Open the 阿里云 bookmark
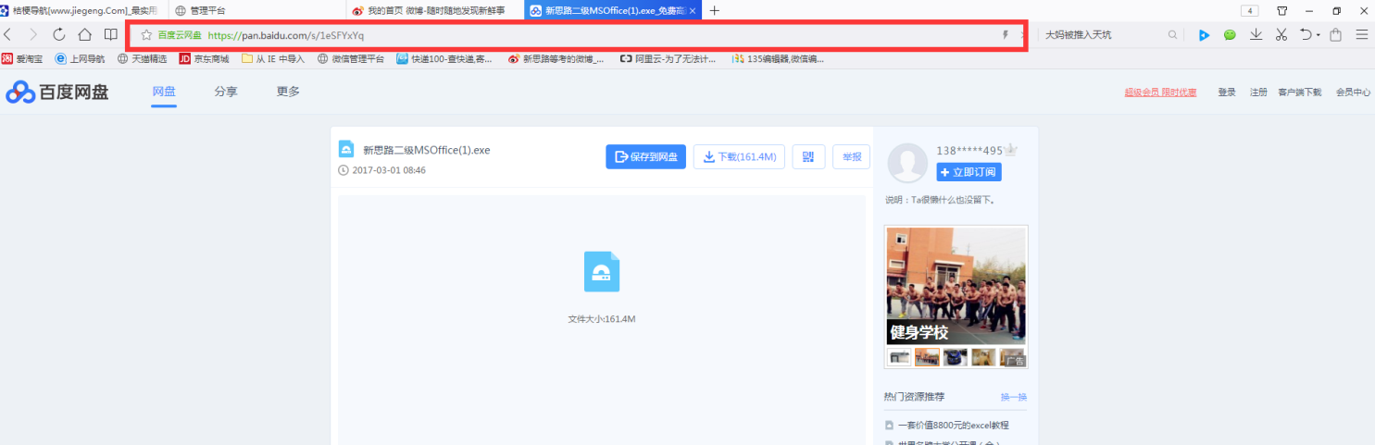 coord(669,58)
